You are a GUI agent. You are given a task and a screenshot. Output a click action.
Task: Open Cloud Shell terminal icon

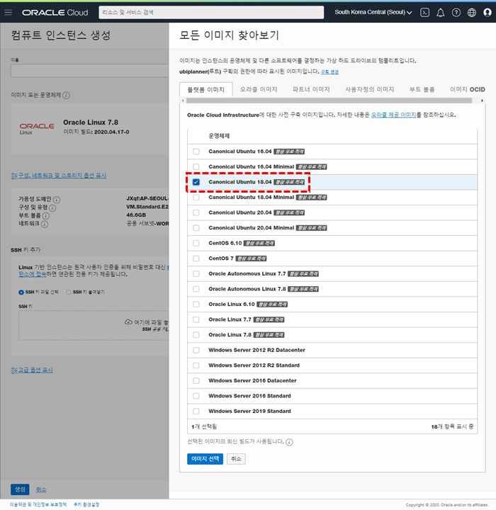coord(424,12)
